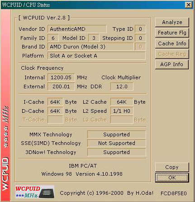
Task: Click the Type ID value field
Action: pyautogui.click(x=140, y=29)
